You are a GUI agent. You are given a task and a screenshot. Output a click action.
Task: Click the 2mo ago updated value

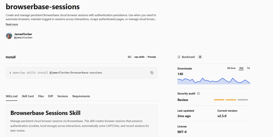coord(184,116)
